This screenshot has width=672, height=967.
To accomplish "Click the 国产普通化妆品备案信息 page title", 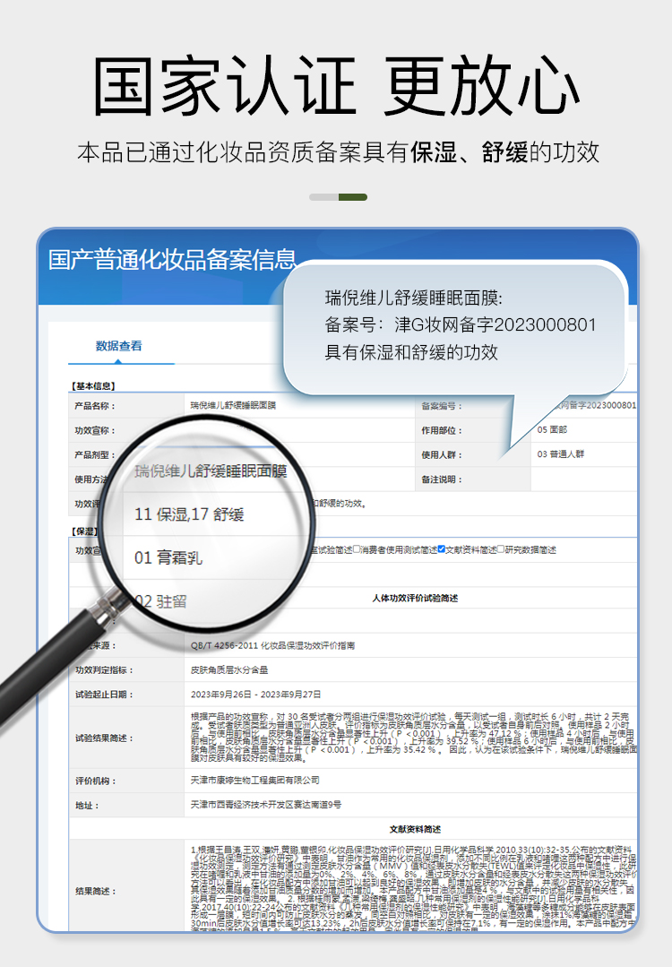I will (x=172, y=260).
